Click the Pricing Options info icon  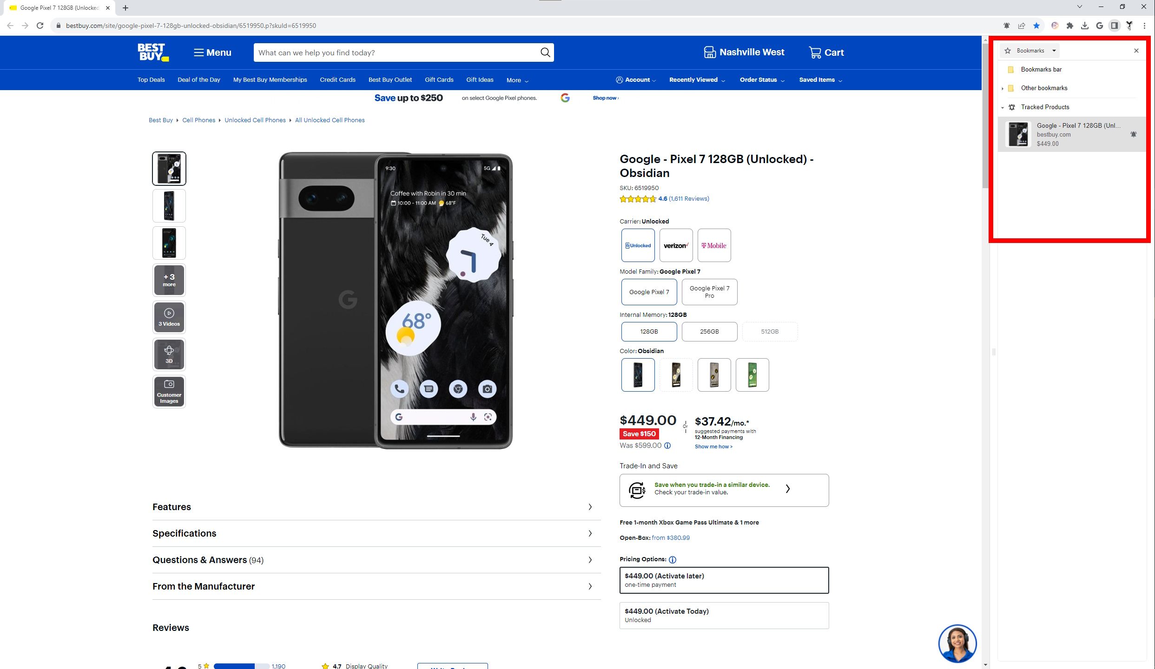pos(673,560)
